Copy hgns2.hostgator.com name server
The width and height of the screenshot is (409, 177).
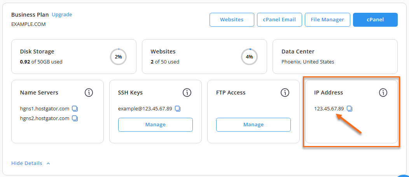coord(75,118)
